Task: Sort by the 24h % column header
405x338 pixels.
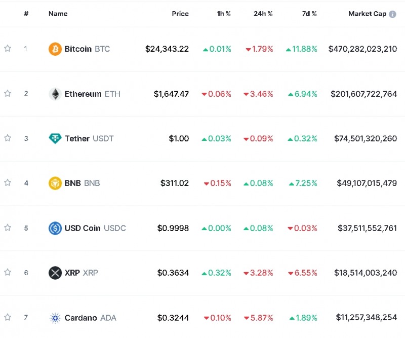Action: coord(263,14)
